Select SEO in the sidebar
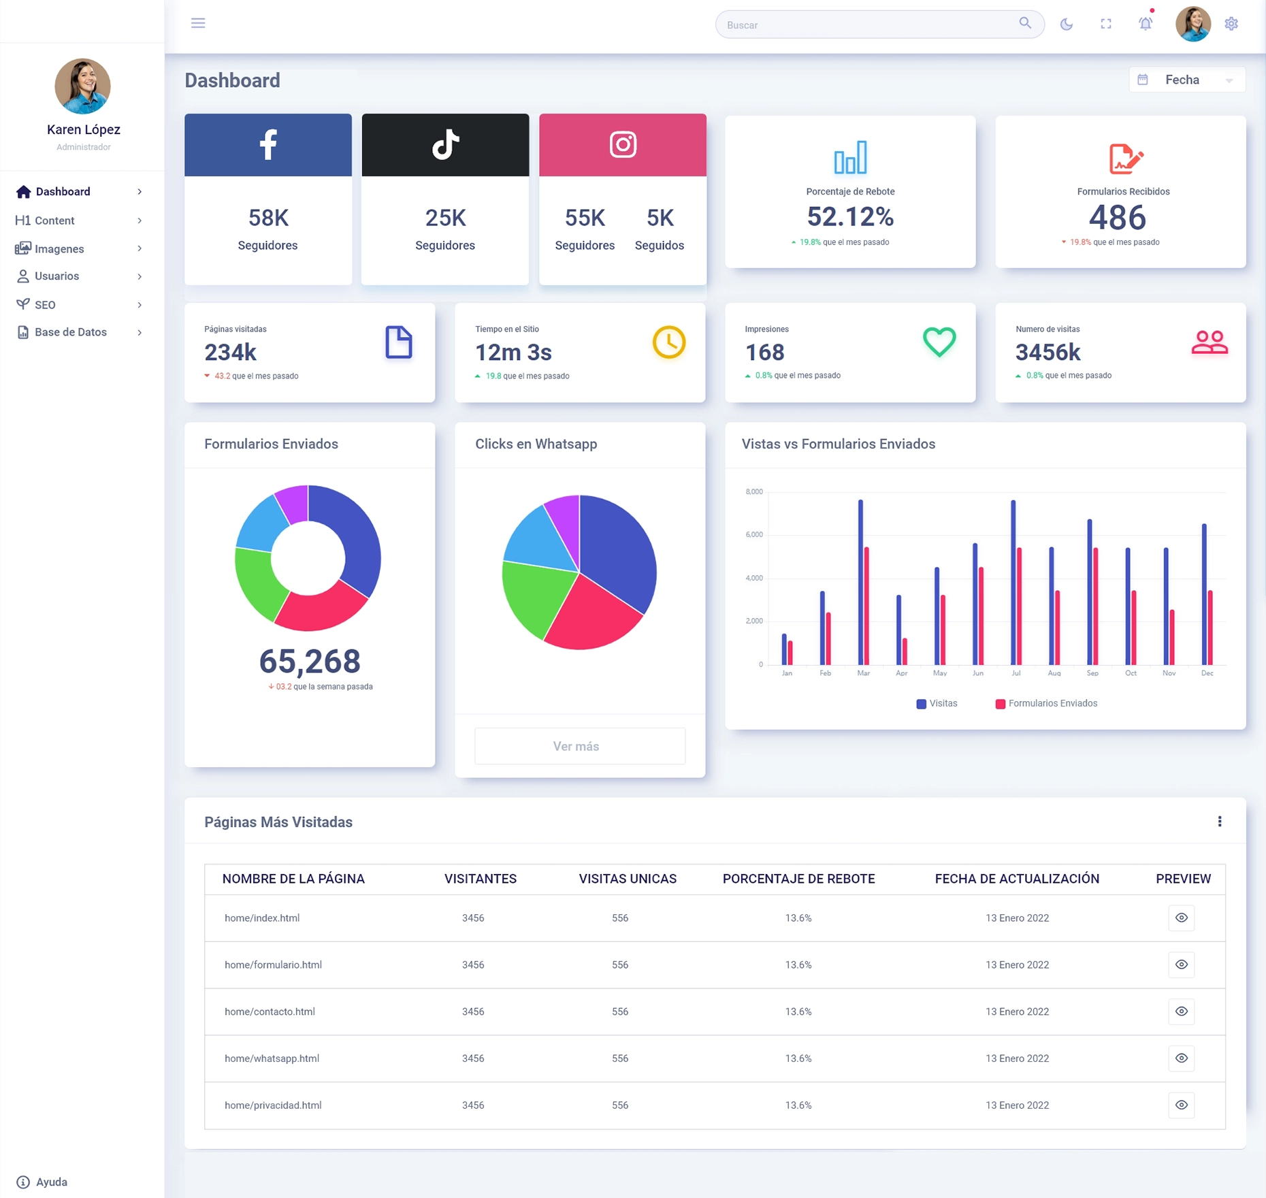 [x=45, y=305]
